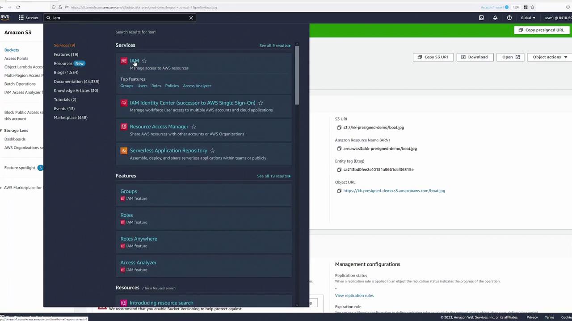Click the search results panel scrollbar

(297, 74)
